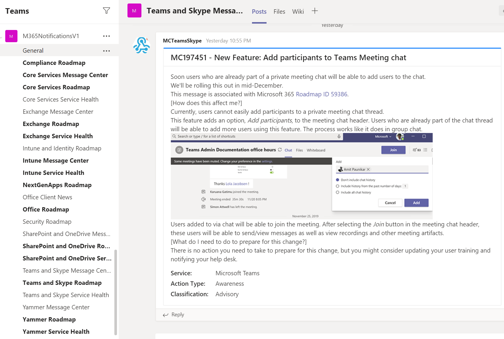
Task: Choose Include history from the past number of days
Action: [337, 186]
